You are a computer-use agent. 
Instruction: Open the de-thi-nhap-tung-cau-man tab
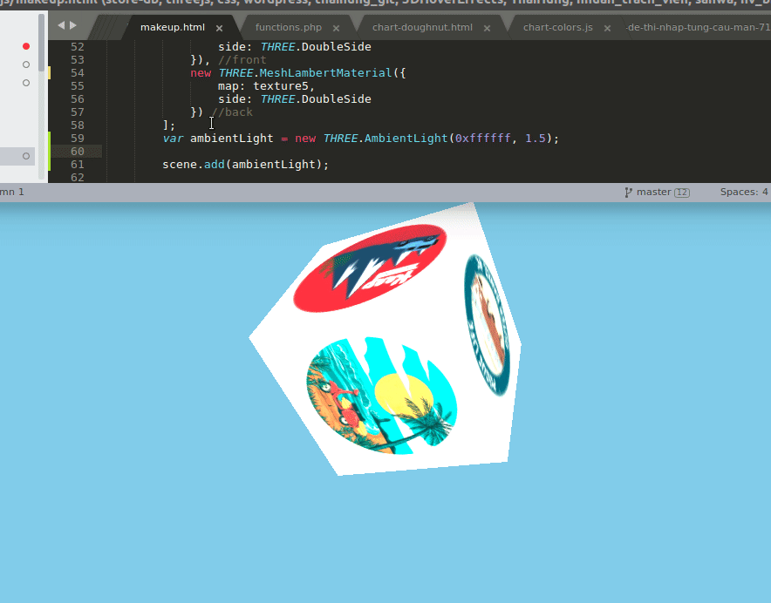pyautogui.click(x=699, y=27)
